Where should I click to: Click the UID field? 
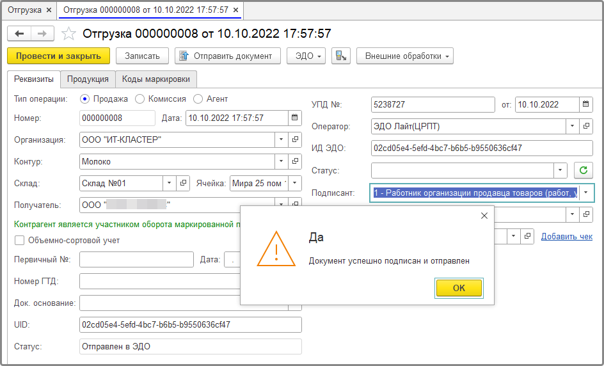(x=191, y=325)
